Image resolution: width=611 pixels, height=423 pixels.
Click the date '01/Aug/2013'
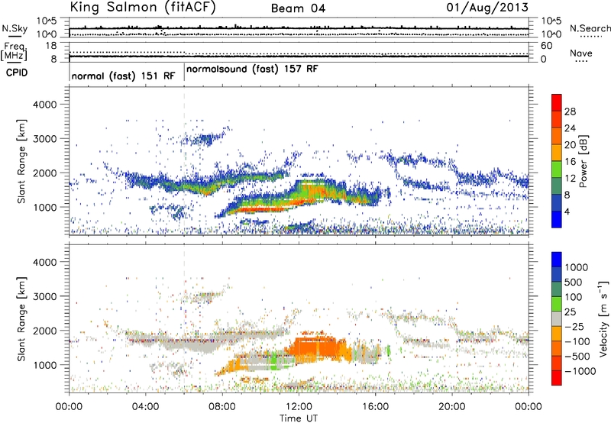click(487, 8)
